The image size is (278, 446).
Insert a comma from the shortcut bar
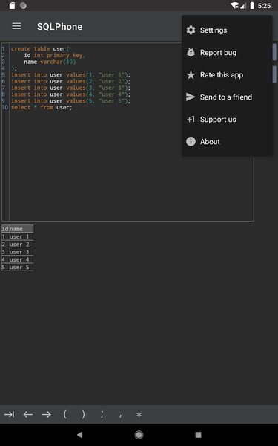(x=121, y=416)
